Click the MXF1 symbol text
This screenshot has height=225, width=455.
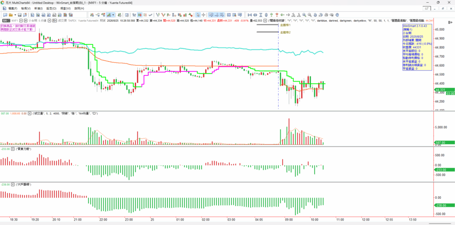15,20
